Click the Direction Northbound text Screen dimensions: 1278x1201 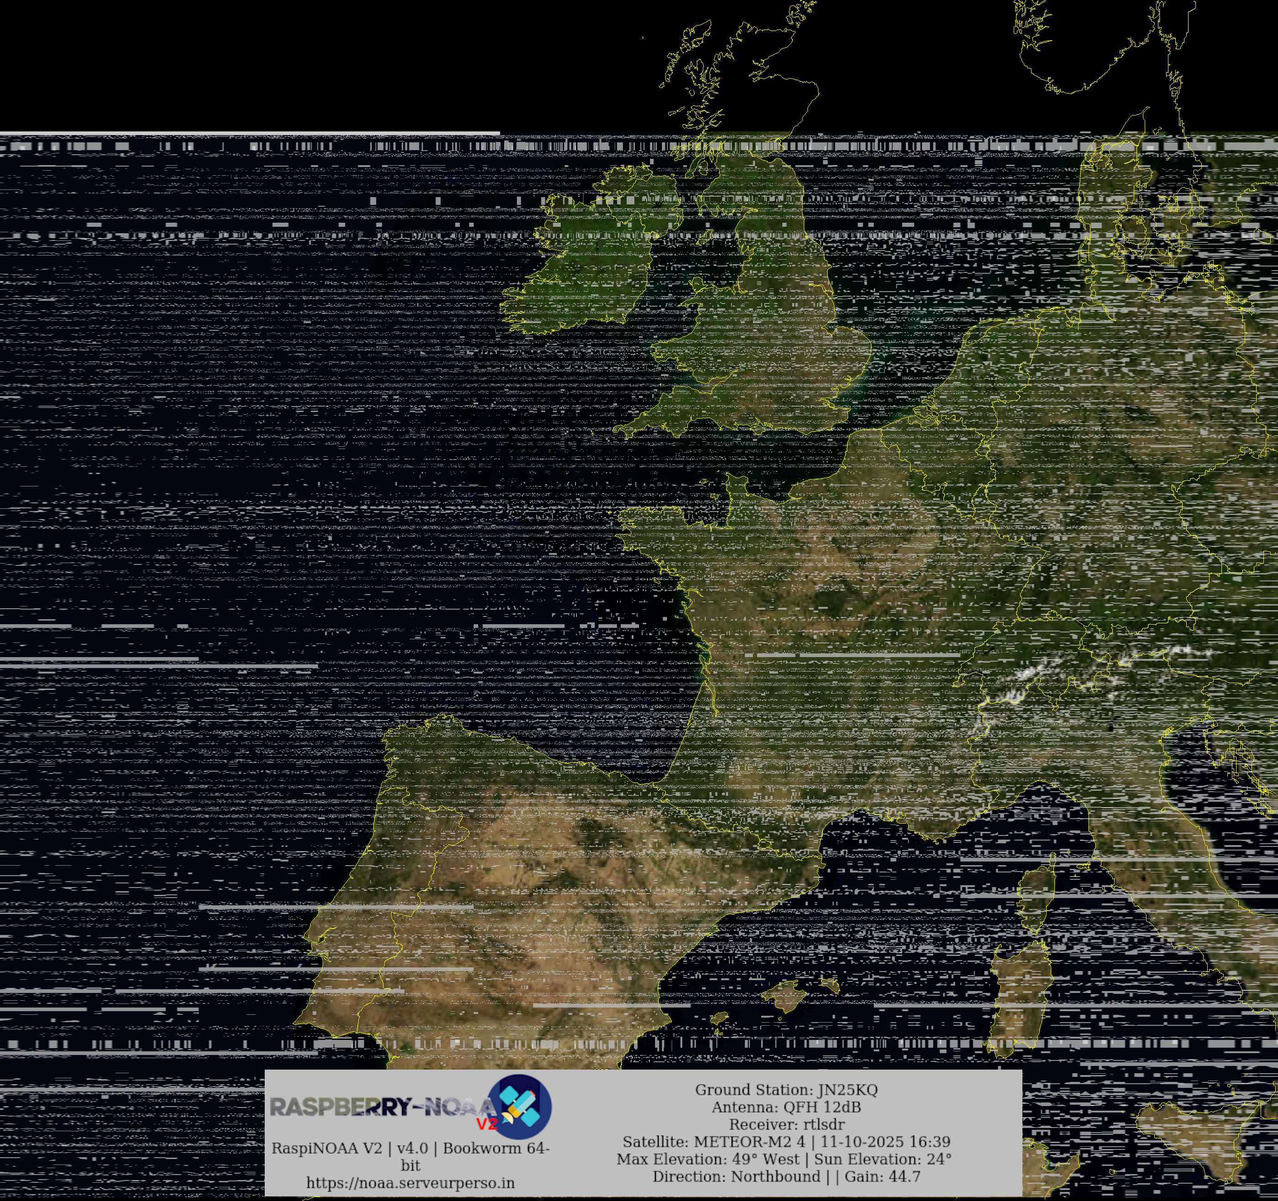tap(736, 1176)
